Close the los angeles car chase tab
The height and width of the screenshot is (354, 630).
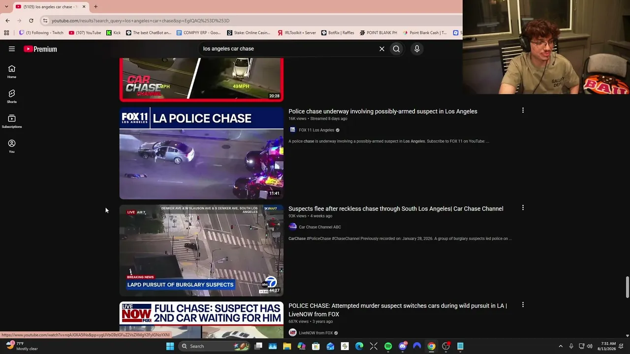coord(84,7)
